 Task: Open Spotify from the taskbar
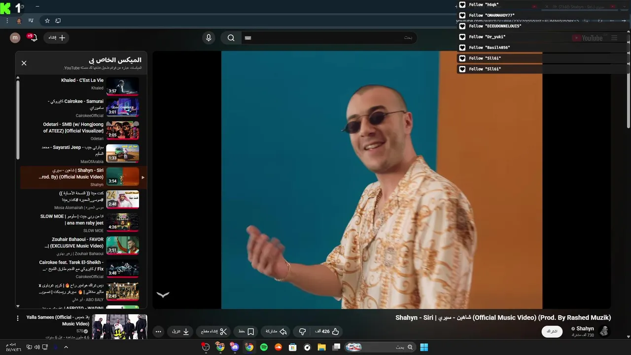[264, 347]
